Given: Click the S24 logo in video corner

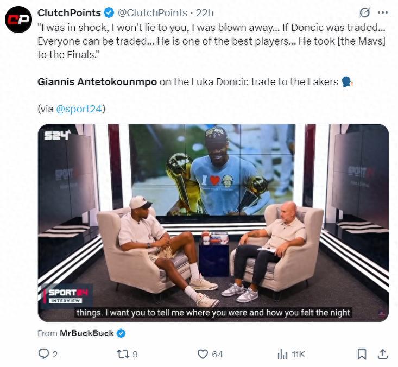Looking at the screenshot, I should pos(58,135).
